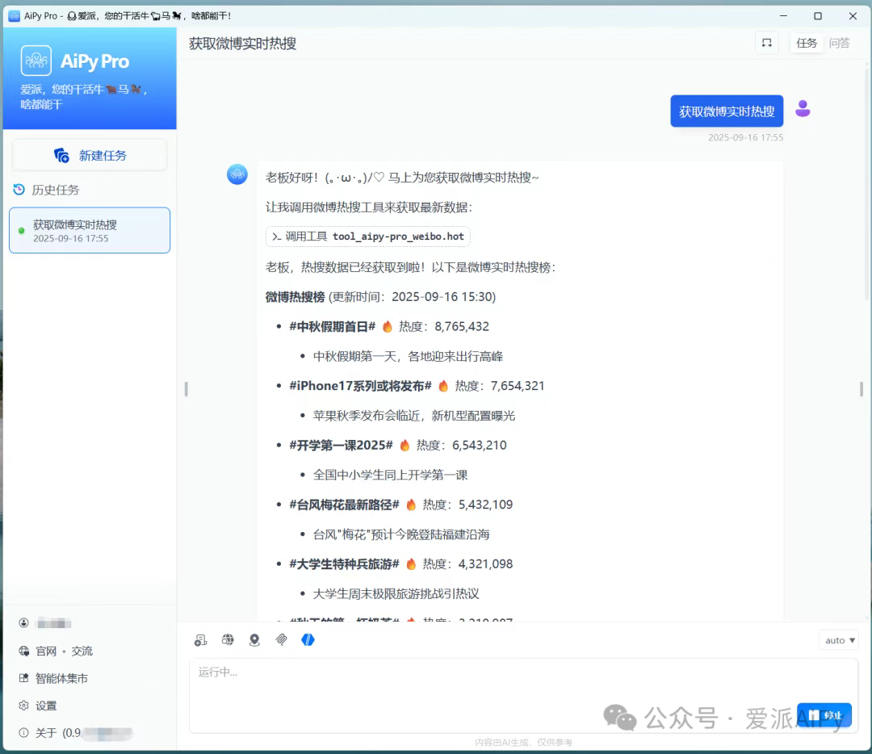The image size is (872, 754).
Task: Click the greeting line starting 老板好呀
Action: click(x=402, y=178)
